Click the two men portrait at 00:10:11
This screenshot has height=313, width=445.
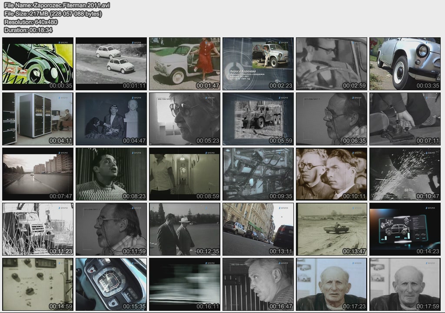tap(332, 174)
